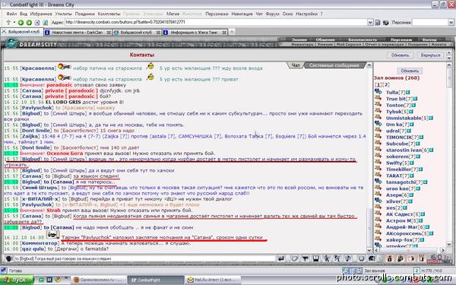
Task: Switch to Одноклассники taskbar item
Action: (98, 280)
